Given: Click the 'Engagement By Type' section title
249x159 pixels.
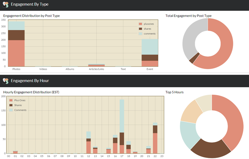Looking at the screenshot, I should (x=29, y=4).
